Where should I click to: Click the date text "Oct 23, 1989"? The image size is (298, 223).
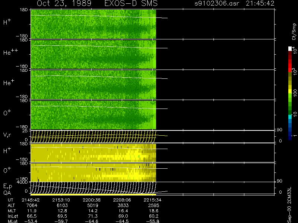click(x=64, y=3)
